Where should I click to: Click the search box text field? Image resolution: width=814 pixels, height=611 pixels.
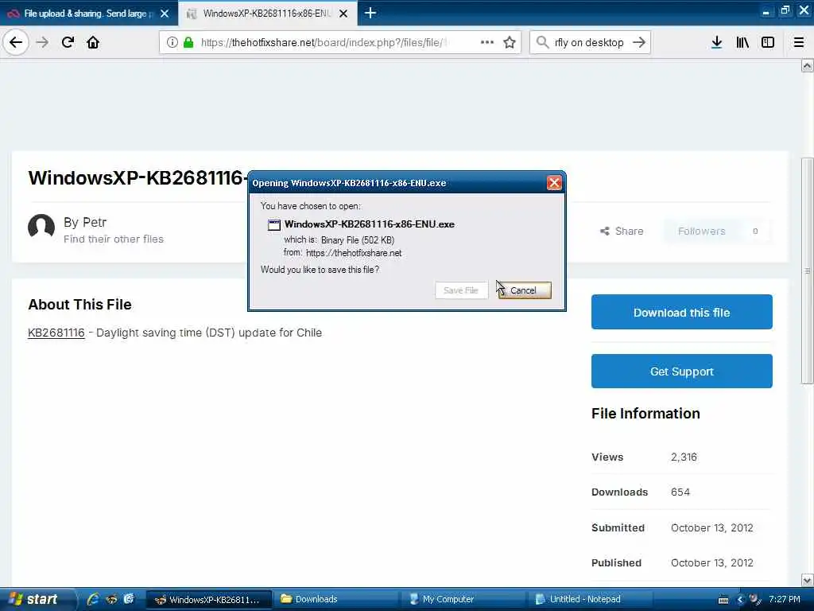pos(589,43)
